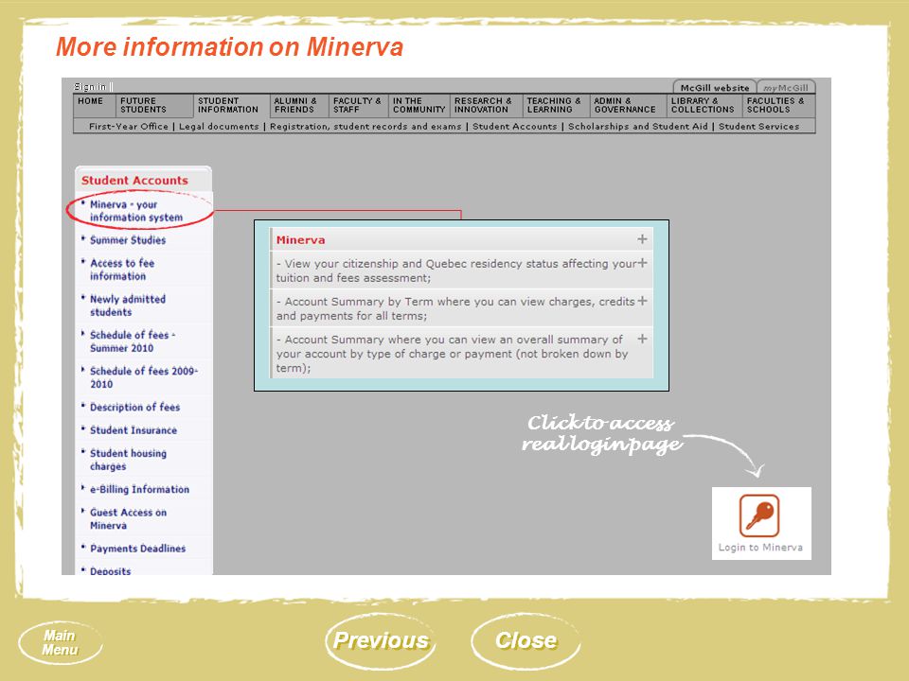Open the Future Students menu
The image size is (909, 681).
pyautogui.click(x=143, y=105)
